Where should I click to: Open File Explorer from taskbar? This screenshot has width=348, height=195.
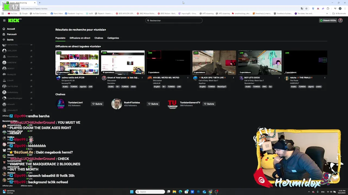[x=174, y=192]
